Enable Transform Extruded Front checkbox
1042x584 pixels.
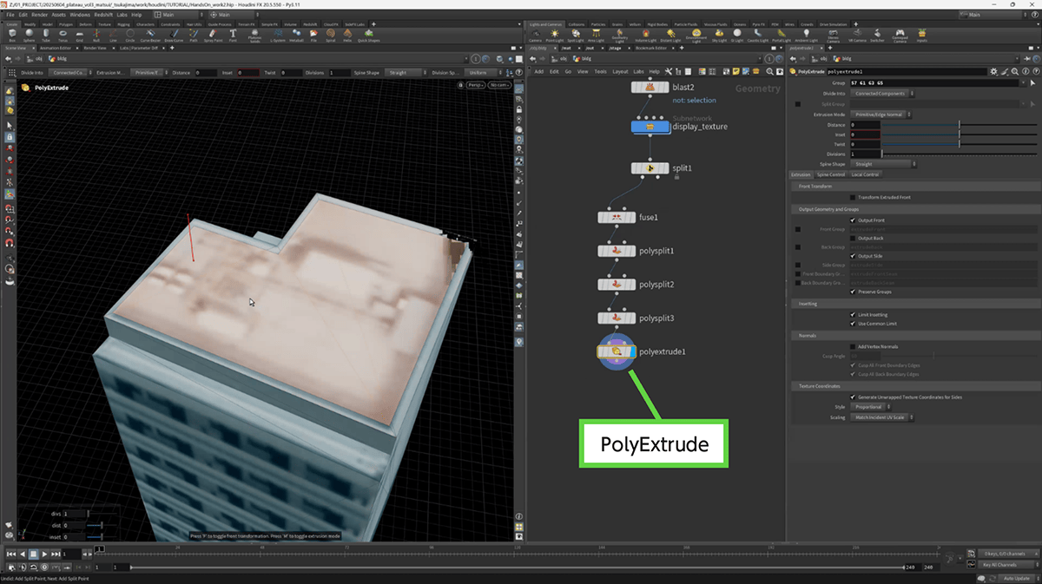click(853, 198)
